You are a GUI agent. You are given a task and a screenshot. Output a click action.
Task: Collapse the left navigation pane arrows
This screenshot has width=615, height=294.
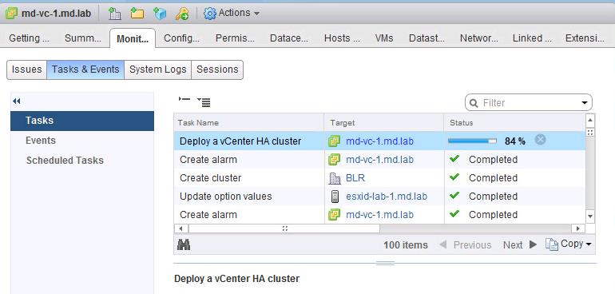click(17, 101)
